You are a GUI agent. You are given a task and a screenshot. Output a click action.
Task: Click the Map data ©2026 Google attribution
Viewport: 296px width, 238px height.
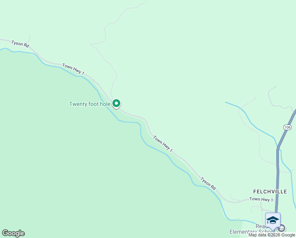coord(271,235)
